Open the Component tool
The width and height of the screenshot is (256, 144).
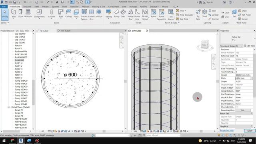[x=39, y=14]
